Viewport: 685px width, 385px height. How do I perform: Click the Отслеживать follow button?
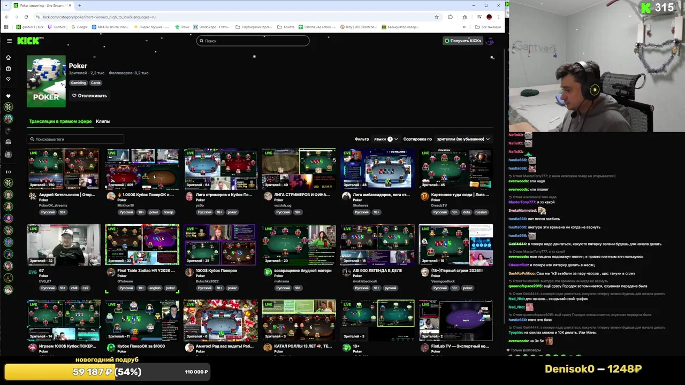(x=89, y=96)
